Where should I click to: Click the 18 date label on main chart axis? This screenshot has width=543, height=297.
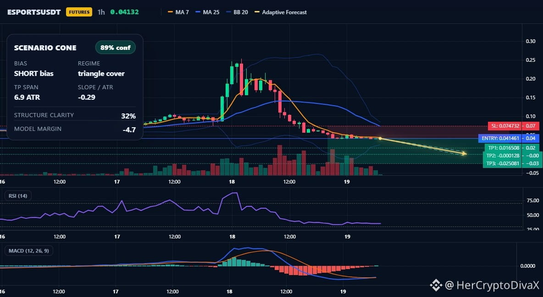(x=232, y=182)
